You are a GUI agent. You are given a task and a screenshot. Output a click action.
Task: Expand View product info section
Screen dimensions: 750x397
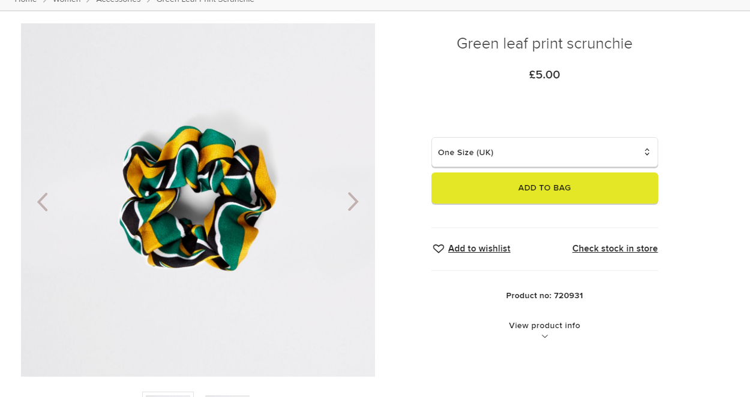[544, 326]
